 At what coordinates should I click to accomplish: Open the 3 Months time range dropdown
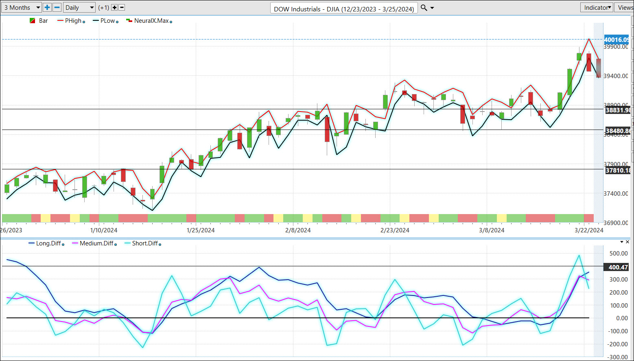coord(21,7)
